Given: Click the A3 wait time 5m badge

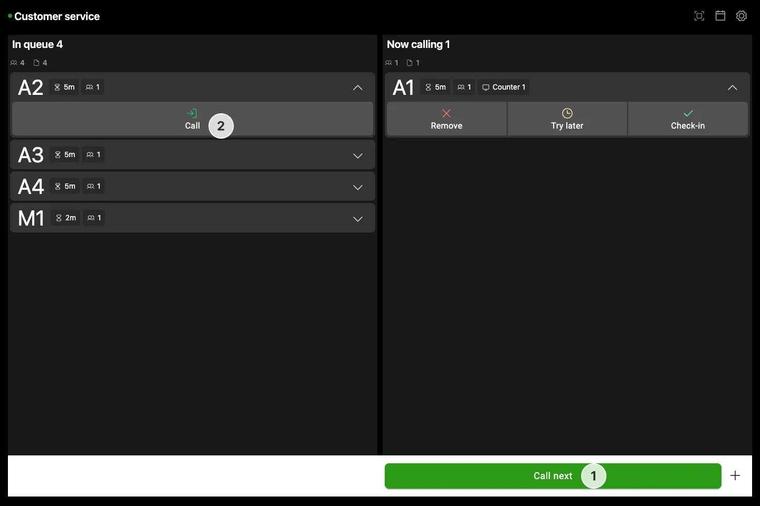Looking at the screenshot, I should pyautogui.click(x=65, y=154).
